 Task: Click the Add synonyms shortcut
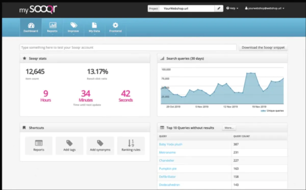(x=100, y=146)
